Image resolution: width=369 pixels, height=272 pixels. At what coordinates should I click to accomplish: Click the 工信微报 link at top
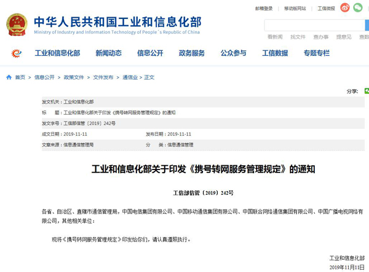(326, 9)
